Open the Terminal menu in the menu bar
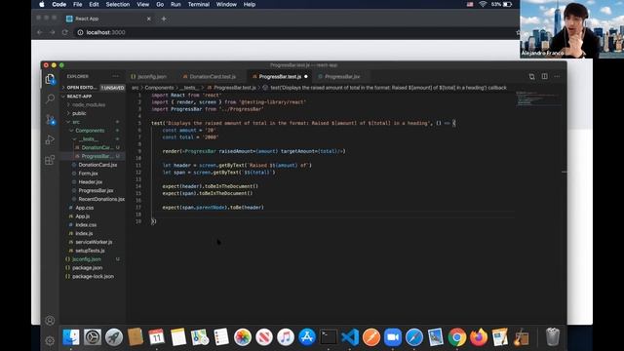The height and width of the screenshot is (351, 624). click(199, 4)
